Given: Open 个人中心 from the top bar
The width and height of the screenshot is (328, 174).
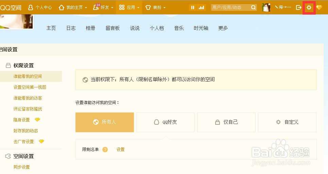Looking at the screenshot, I should point(40,7).
